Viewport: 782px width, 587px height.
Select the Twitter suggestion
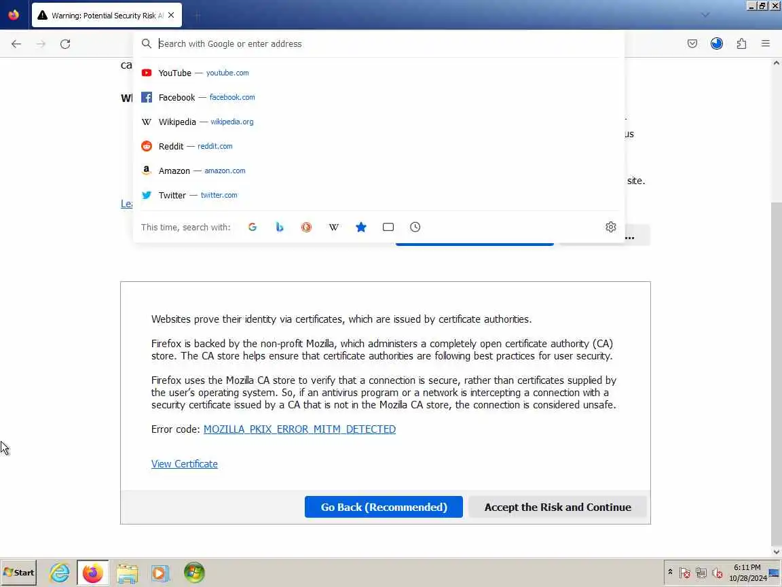(x=379, y=195)
